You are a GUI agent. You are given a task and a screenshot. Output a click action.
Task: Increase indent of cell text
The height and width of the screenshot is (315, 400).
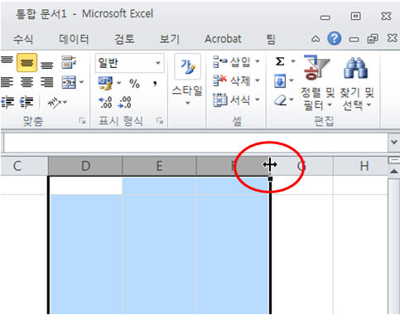27,102
